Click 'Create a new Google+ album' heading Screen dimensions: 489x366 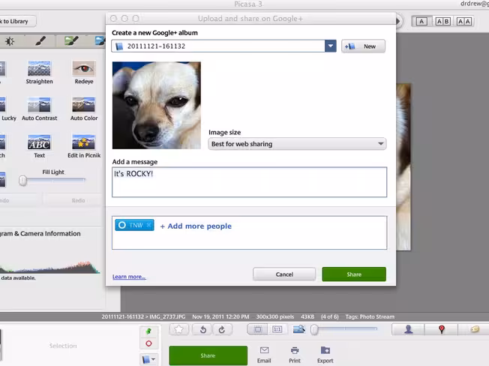[154, 33]
